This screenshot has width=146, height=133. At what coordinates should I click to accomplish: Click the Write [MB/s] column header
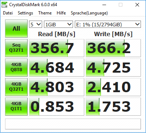coord(113,34)
